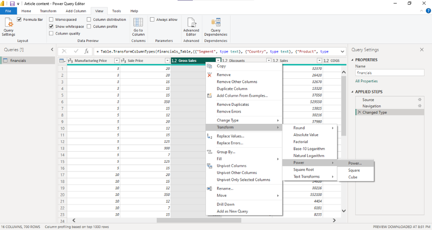The height and width of the screenshot is (230, 432).
Task: Choose Square Root in Transform submenu
Action: (304, 170)
